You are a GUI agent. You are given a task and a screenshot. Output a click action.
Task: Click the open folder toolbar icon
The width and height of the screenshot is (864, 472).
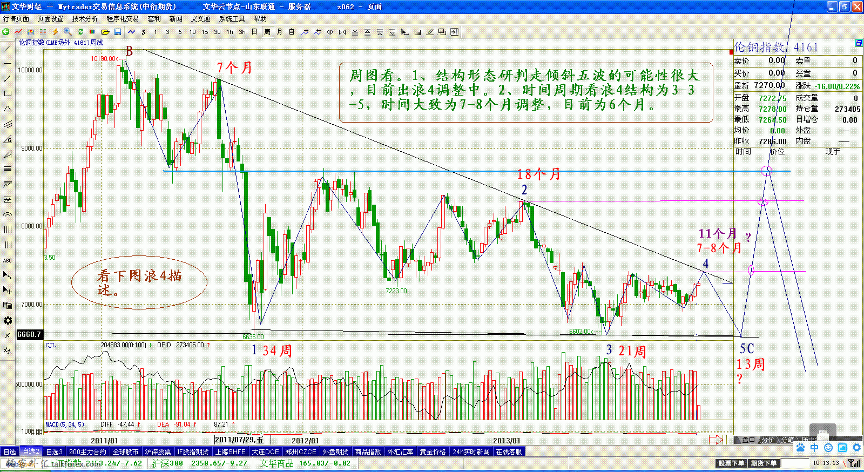(x=105, y=32)
